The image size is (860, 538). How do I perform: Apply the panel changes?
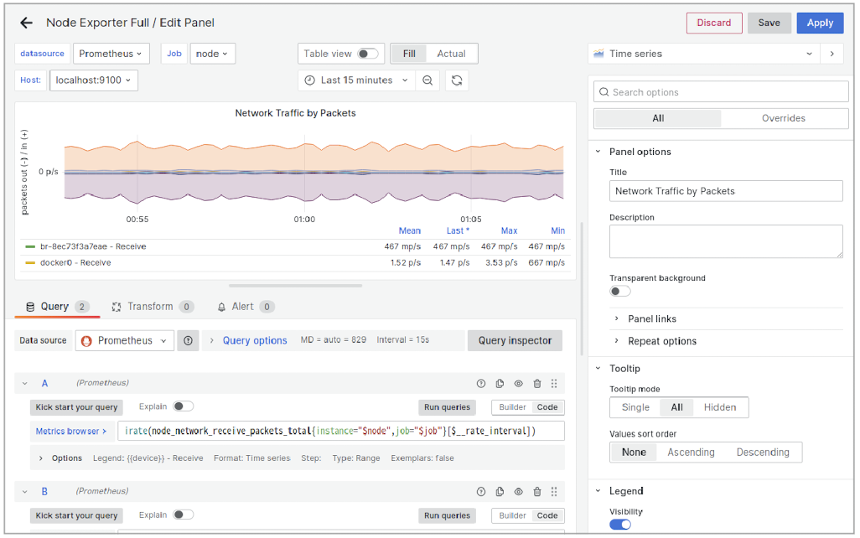click(820, 23)
